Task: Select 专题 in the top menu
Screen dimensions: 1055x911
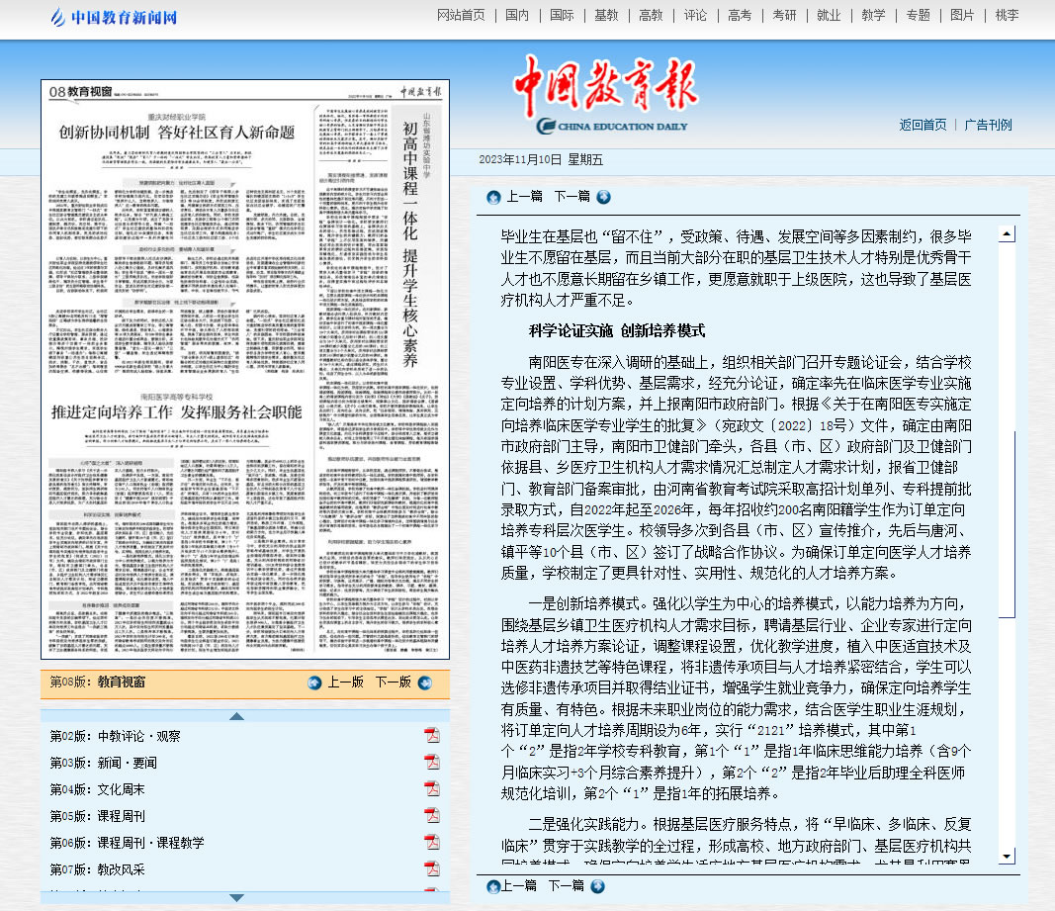Action: (918, 16)
